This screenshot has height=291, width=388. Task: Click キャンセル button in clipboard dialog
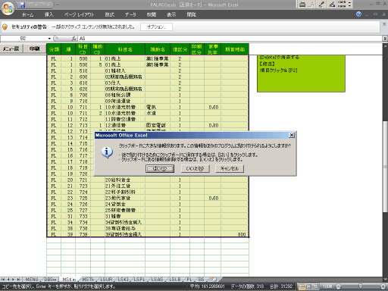230,168
